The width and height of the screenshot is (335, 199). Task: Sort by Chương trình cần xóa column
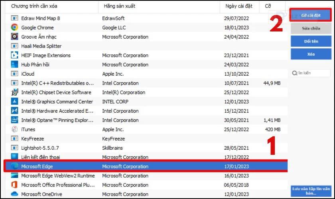click(34, 6)
